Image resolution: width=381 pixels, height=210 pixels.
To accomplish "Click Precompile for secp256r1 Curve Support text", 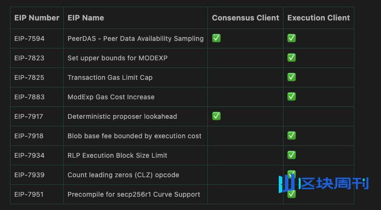I will (x=134, y=194).
